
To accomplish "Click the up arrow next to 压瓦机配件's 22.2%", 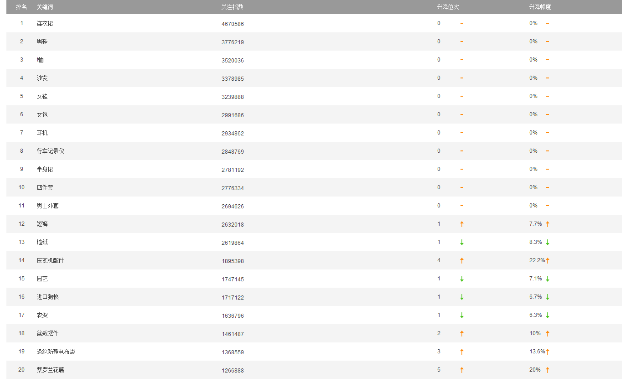I will [548, 260].
